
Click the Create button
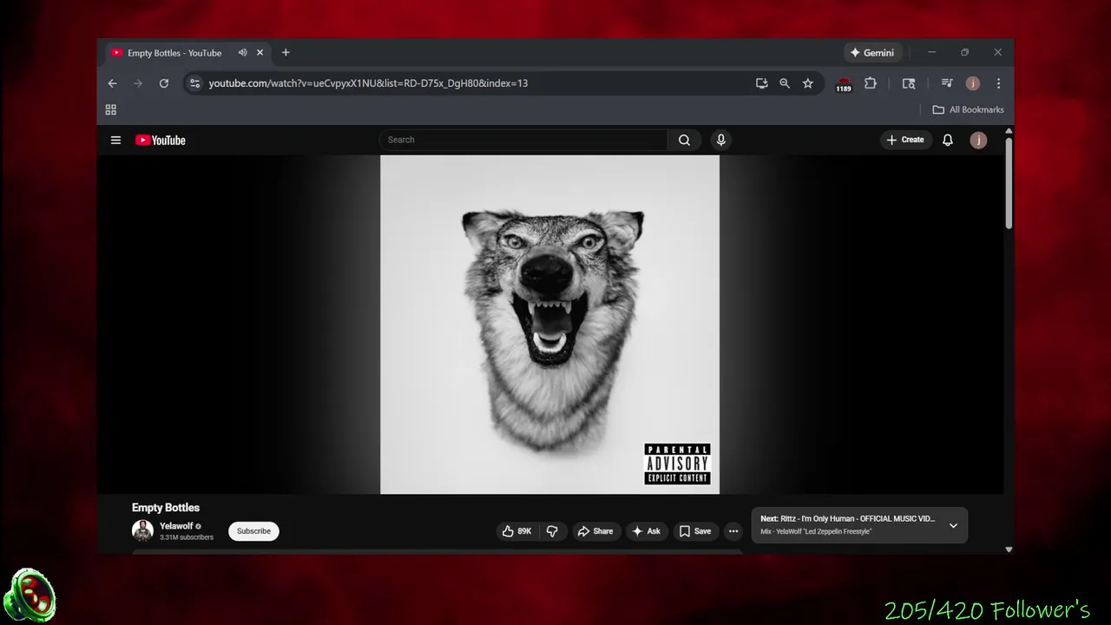905,140
